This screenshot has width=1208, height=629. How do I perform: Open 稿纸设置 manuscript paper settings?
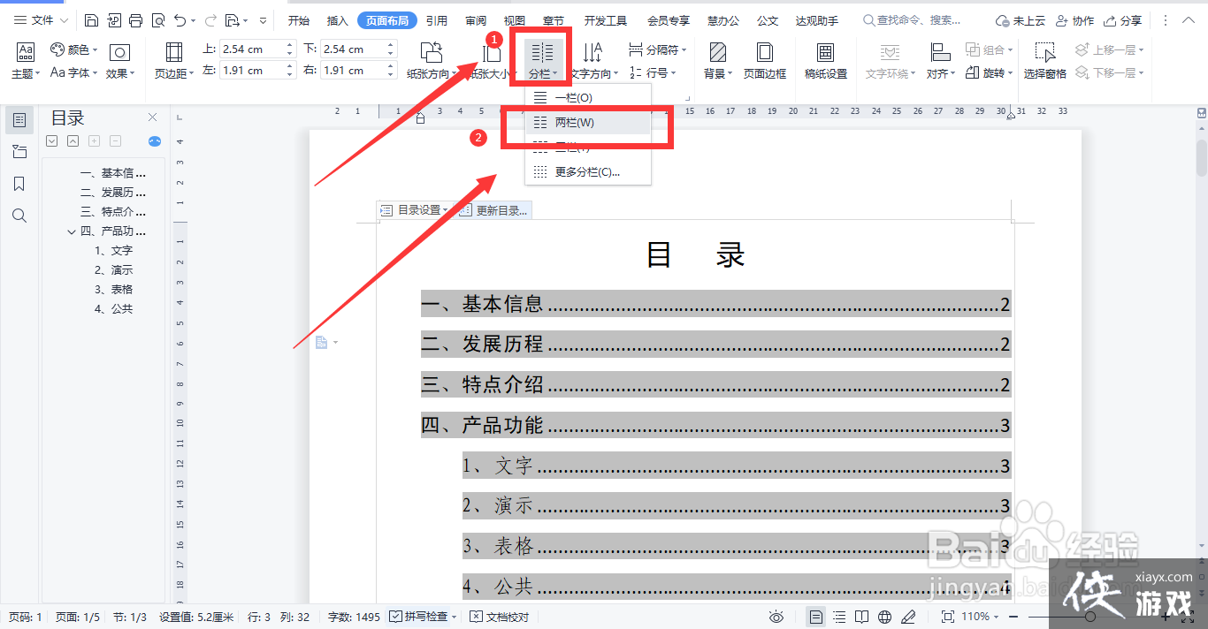coord(825,60)
